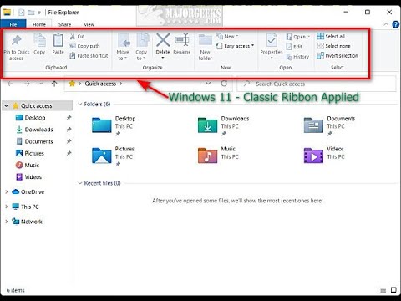Switch to the View ribbon tab
Screen dimensions: 401x301
click(89, 24)
